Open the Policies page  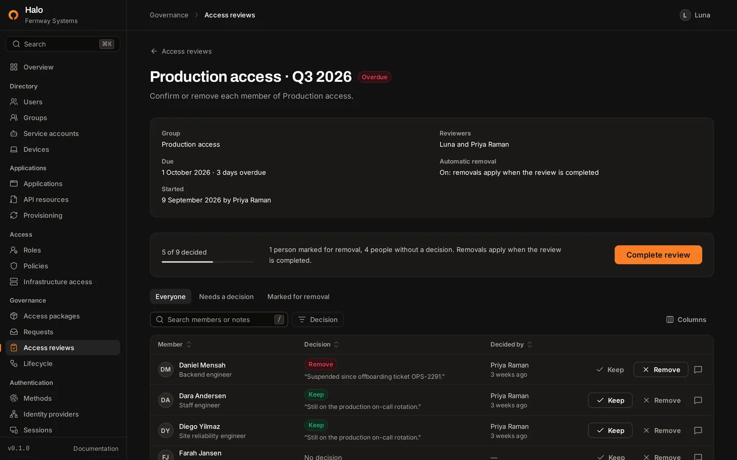coord(63,266)
